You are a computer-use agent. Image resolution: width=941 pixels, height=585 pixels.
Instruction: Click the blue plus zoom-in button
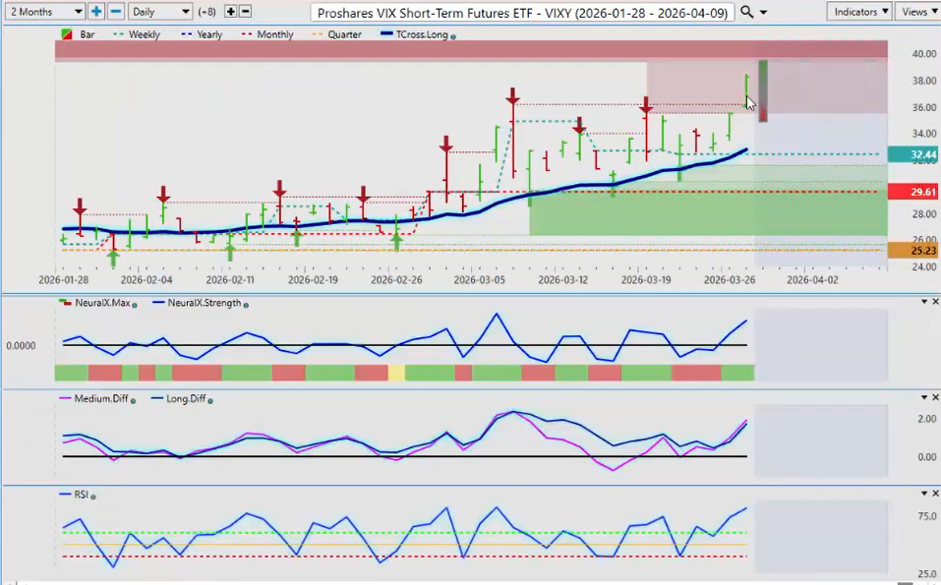click(x=96, y=12)
